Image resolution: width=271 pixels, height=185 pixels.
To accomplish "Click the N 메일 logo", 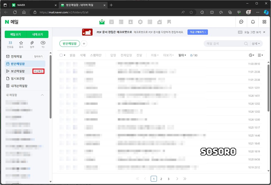I will (12, 22).
